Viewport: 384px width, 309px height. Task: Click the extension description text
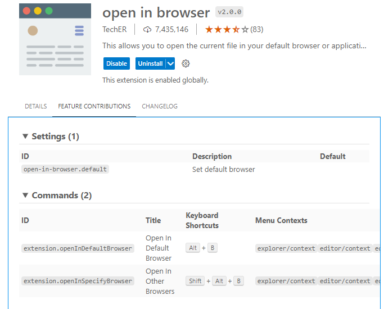click(234, 46)
